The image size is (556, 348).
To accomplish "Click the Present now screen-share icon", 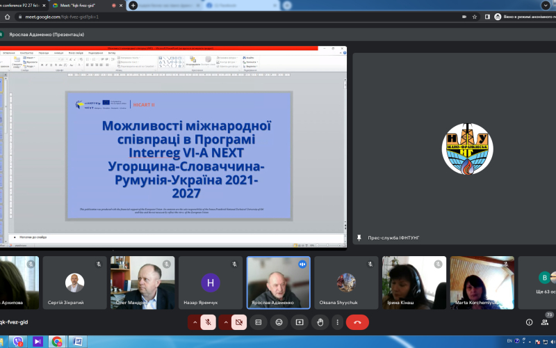I will point(300,322).
